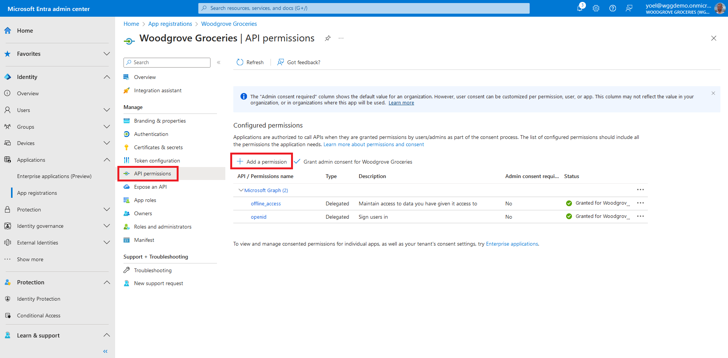The height and width of the screenshot is (358, 728).
Task: Open notifications bell icon
Action: coord(580,8)
